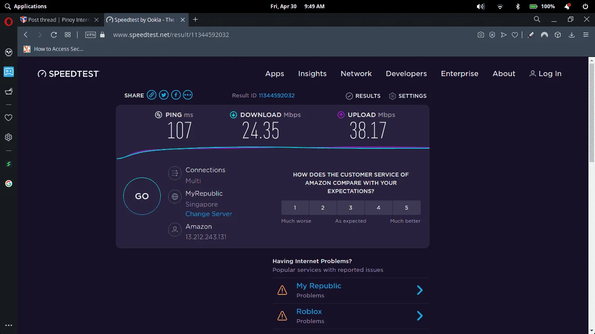
Task: Open the Insights menu item
Action: [312, 74]
